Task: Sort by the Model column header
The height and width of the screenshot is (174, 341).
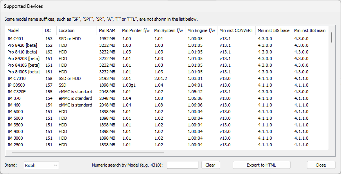Action: pyautogui.click(x=23, y=30)
